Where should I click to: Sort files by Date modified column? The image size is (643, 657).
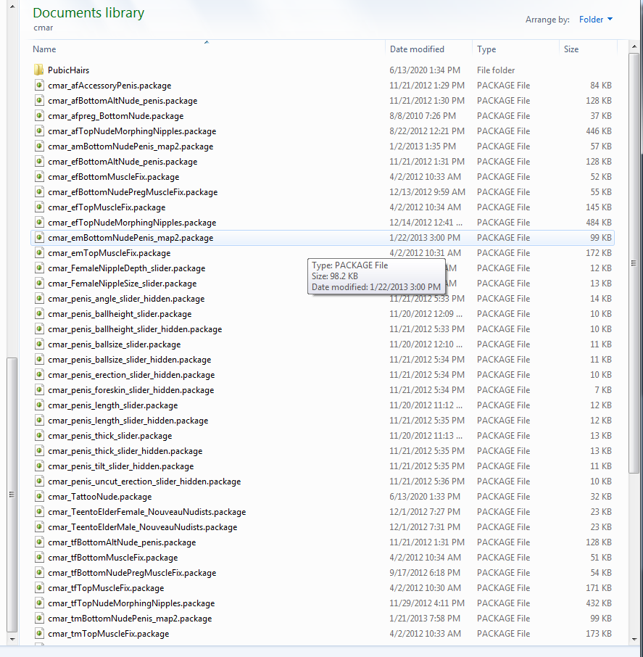click(x=428, y=49)
